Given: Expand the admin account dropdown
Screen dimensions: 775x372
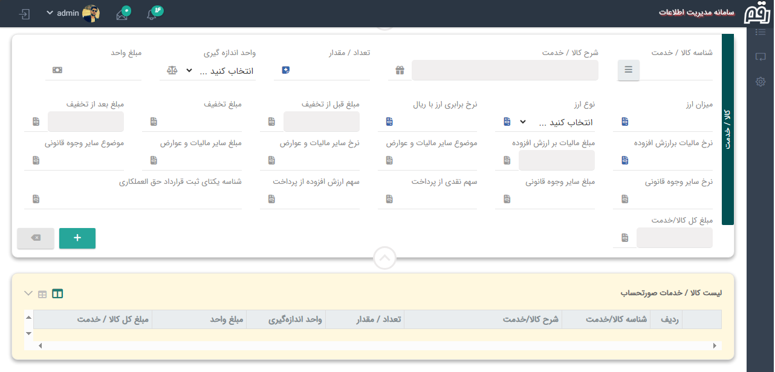Looking at the screenshot, I should point(51,13).
